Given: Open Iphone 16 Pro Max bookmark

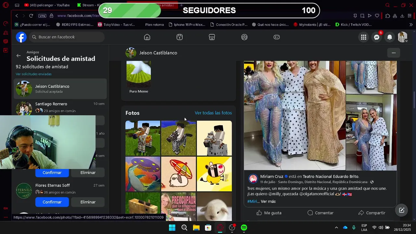Looking at the screenshot, I should tap(187, 25).
